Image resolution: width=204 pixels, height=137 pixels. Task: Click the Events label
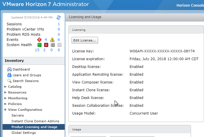click(12, 39)
